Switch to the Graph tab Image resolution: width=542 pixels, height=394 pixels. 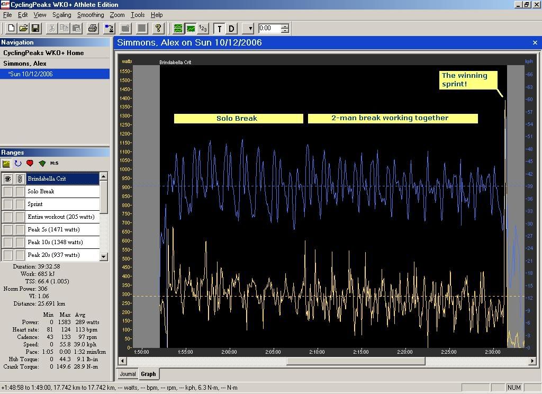tap(148, 374)
